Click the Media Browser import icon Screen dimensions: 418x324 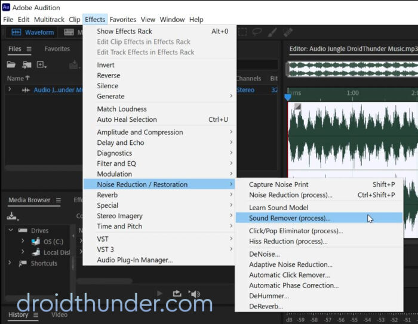(13, 216)
